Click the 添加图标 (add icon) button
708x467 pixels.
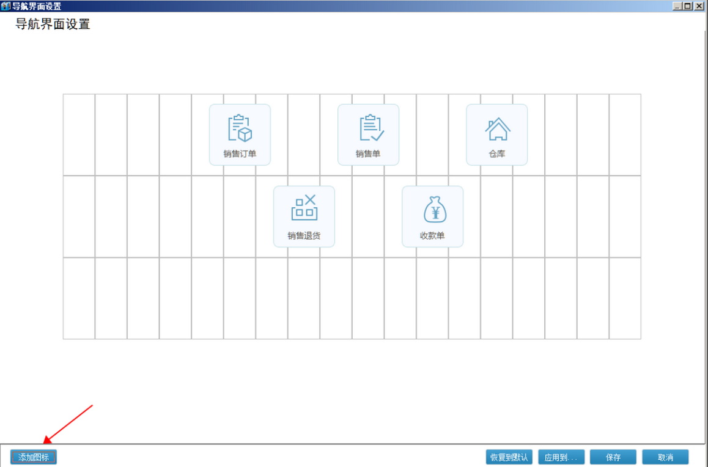34,457
